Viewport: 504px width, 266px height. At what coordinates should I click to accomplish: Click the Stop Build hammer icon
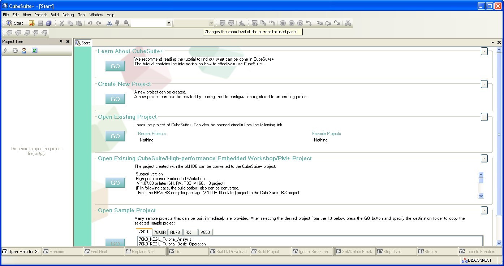pyautogui.click(x=242, y=23)
